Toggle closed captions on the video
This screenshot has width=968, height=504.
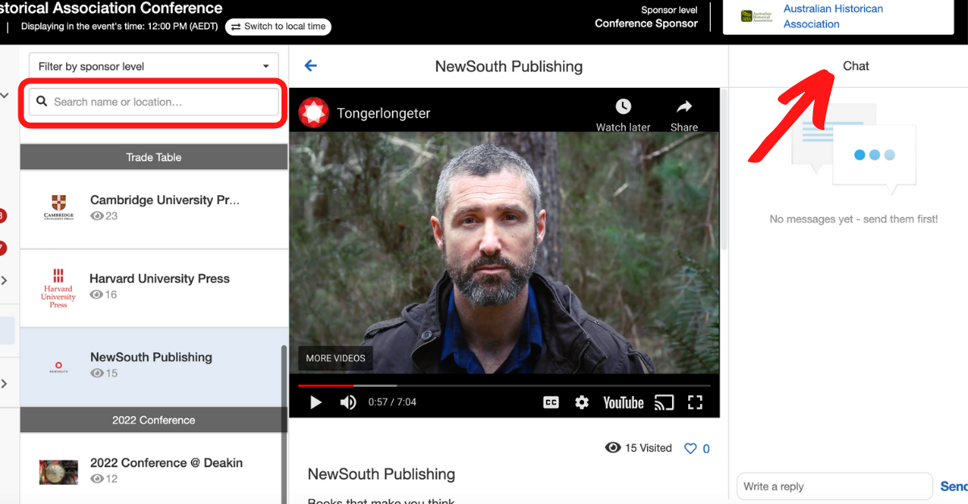(551, 402)
